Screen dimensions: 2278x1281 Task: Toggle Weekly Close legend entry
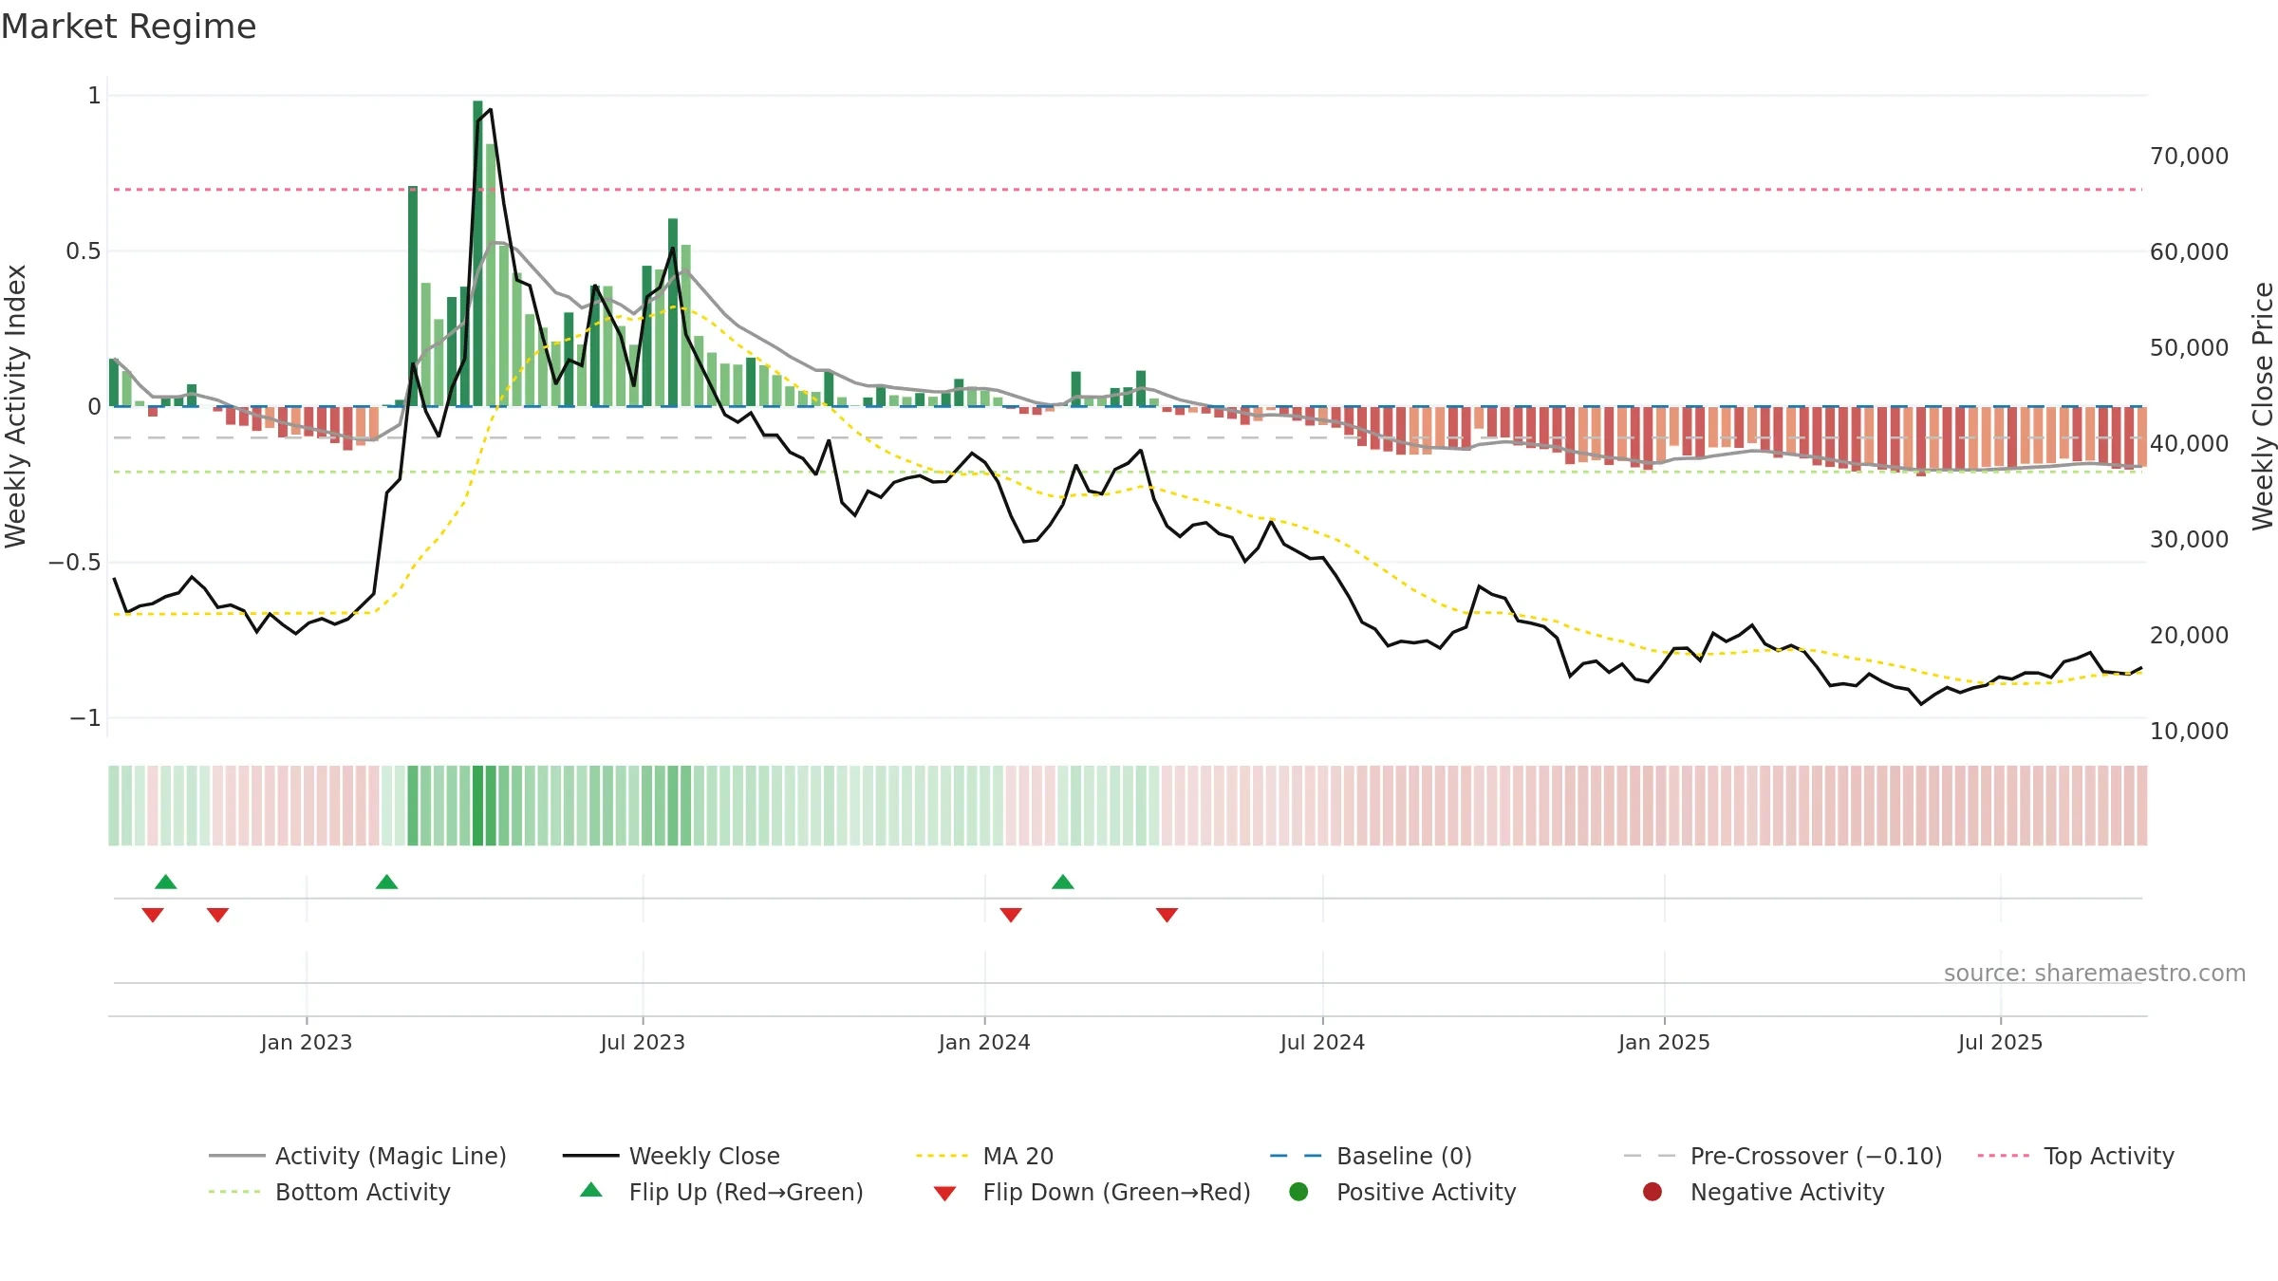coord(671,1156)
